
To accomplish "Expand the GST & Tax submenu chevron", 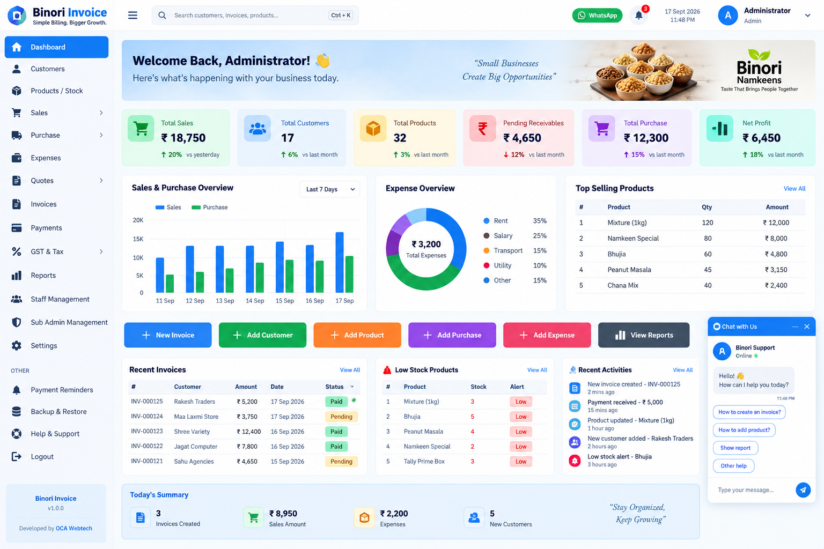I will pyautogui.click(x=101, y=251).
